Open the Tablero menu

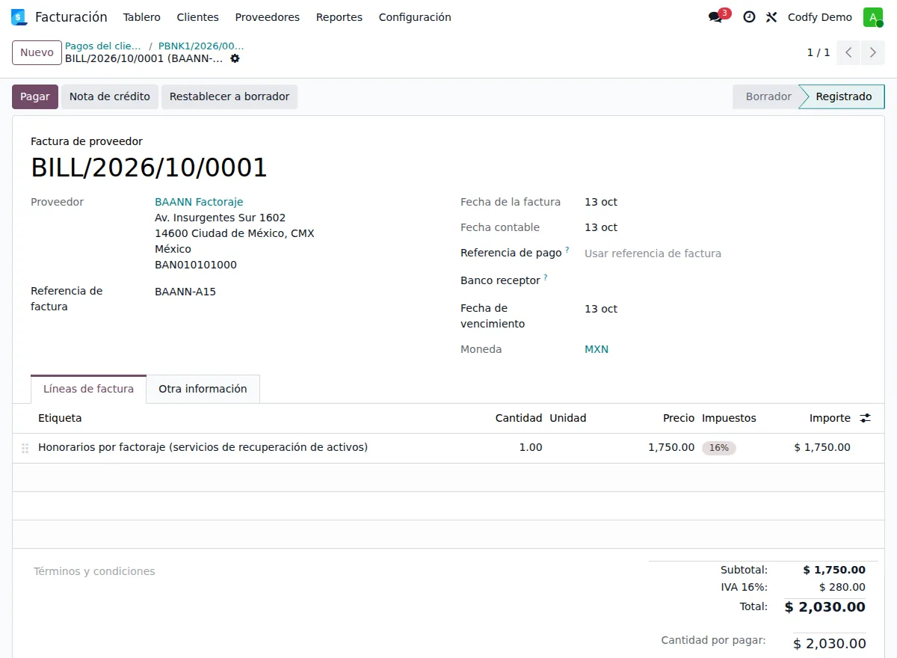click(142, 17)
